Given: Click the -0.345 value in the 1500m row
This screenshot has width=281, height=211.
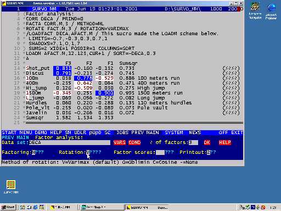Looking at the screenshot, I should point(62,93).
